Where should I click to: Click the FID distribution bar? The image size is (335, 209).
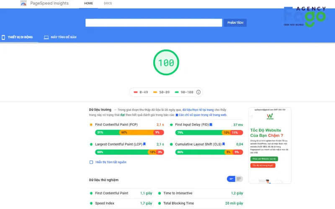(209, 133)
